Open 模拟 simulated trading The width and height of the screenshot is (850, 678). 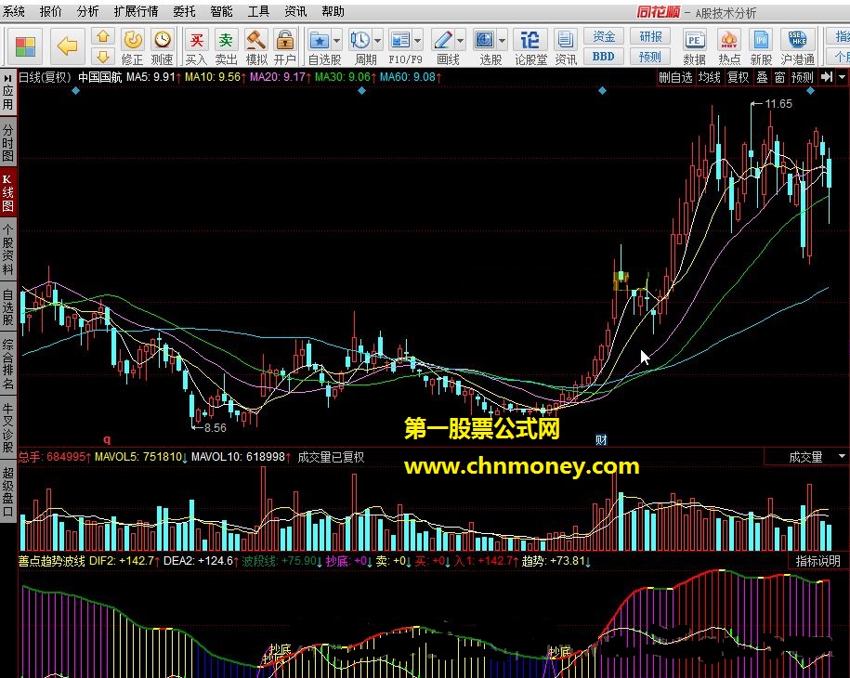tap(255, 46)
